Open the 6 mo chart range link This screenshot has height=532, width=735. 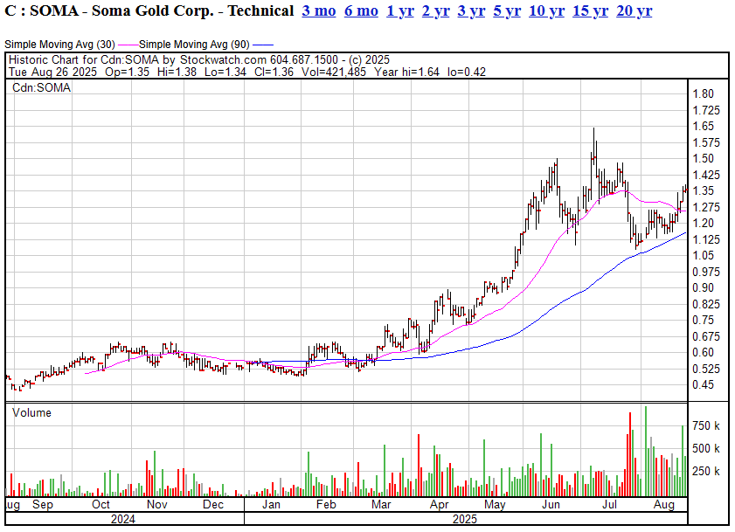(361, 10)
